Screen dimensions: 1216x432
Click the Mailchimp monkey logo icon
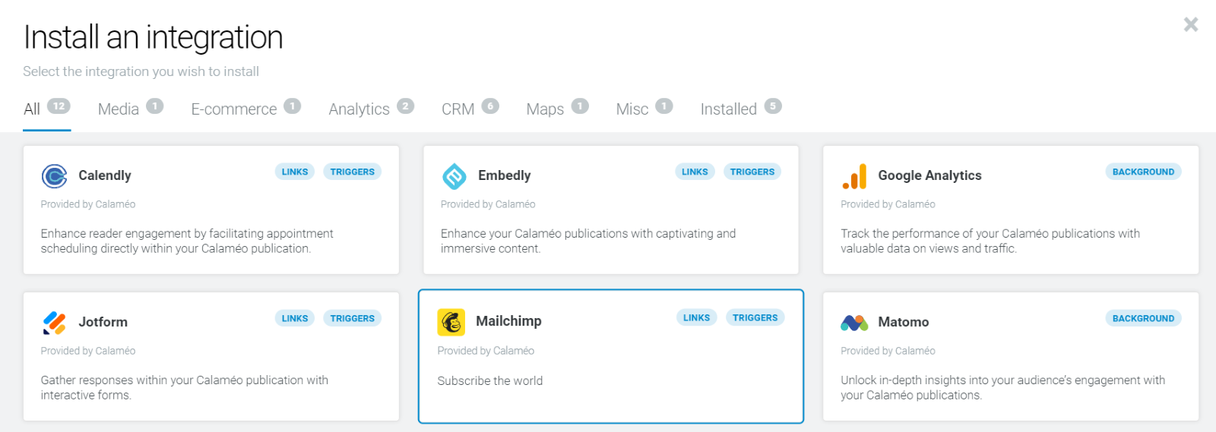(451, 322)
